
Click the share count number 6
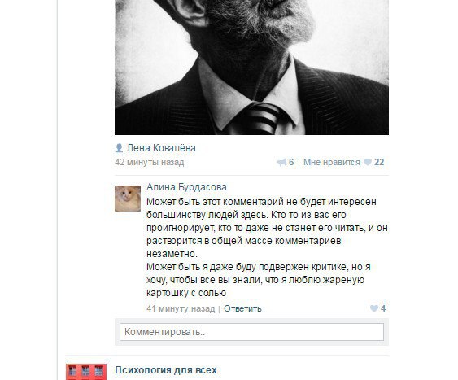(291, 162)
